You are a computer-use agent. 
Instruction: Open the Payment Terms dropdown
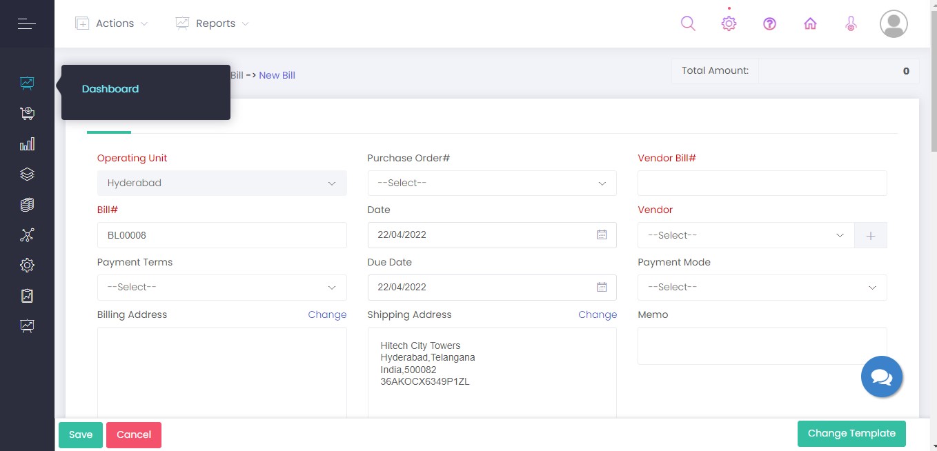(x=221, y=287)
